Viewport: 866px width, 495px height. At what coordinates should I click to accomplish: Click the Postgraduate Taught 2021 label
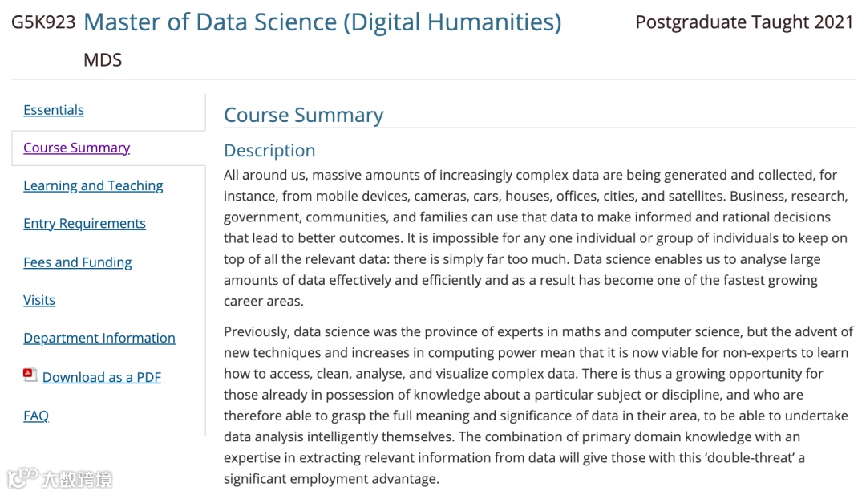pos(744,22)
